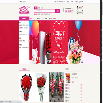Expand the second category row arrow
Screen dimensions: 103x103
[x=28, y=35]
